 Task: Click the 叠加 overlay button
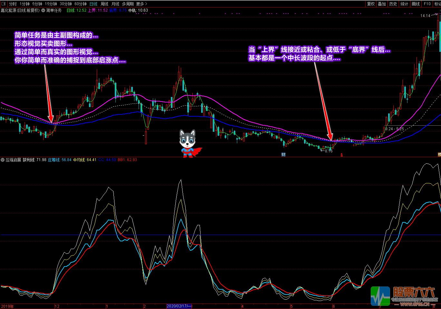(382, 4)
